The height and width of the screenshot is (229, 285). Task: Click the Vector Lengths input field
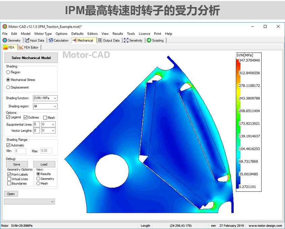point(36,131)
